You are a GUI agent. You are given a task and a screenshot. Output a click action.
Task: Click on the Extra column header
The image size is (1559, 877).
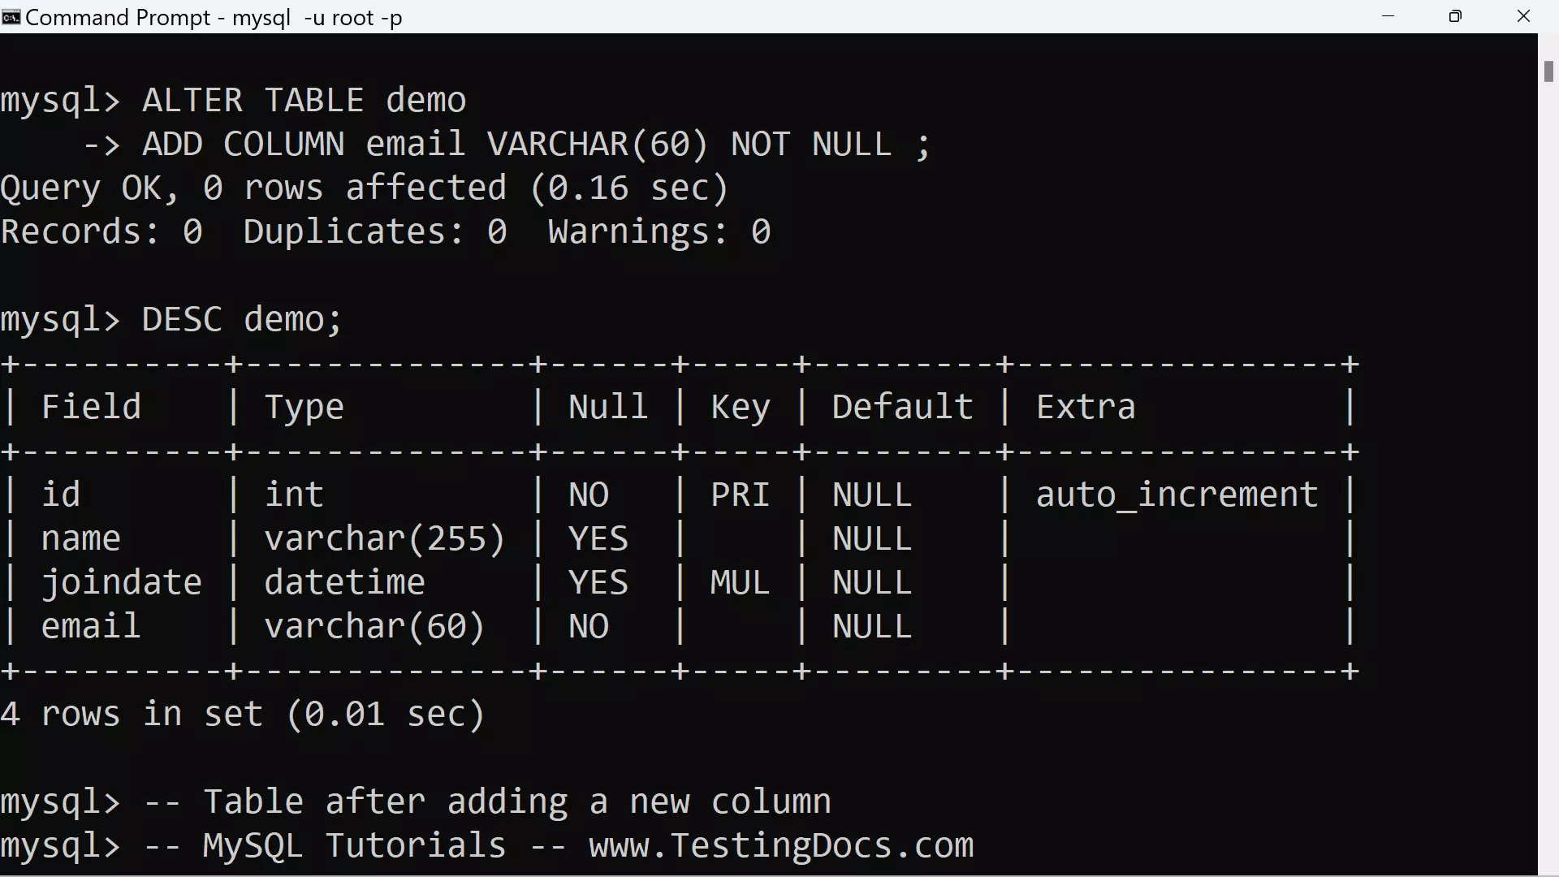coord(1086,407)
